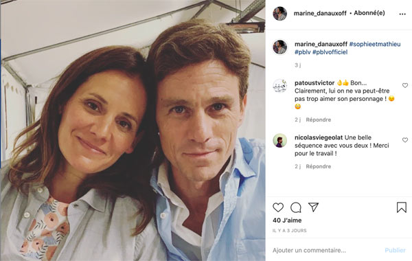Open the patoustvictor username link
The height and width of the screenshot is (261, 412).
pyautogui.click(x=314, y=83)
